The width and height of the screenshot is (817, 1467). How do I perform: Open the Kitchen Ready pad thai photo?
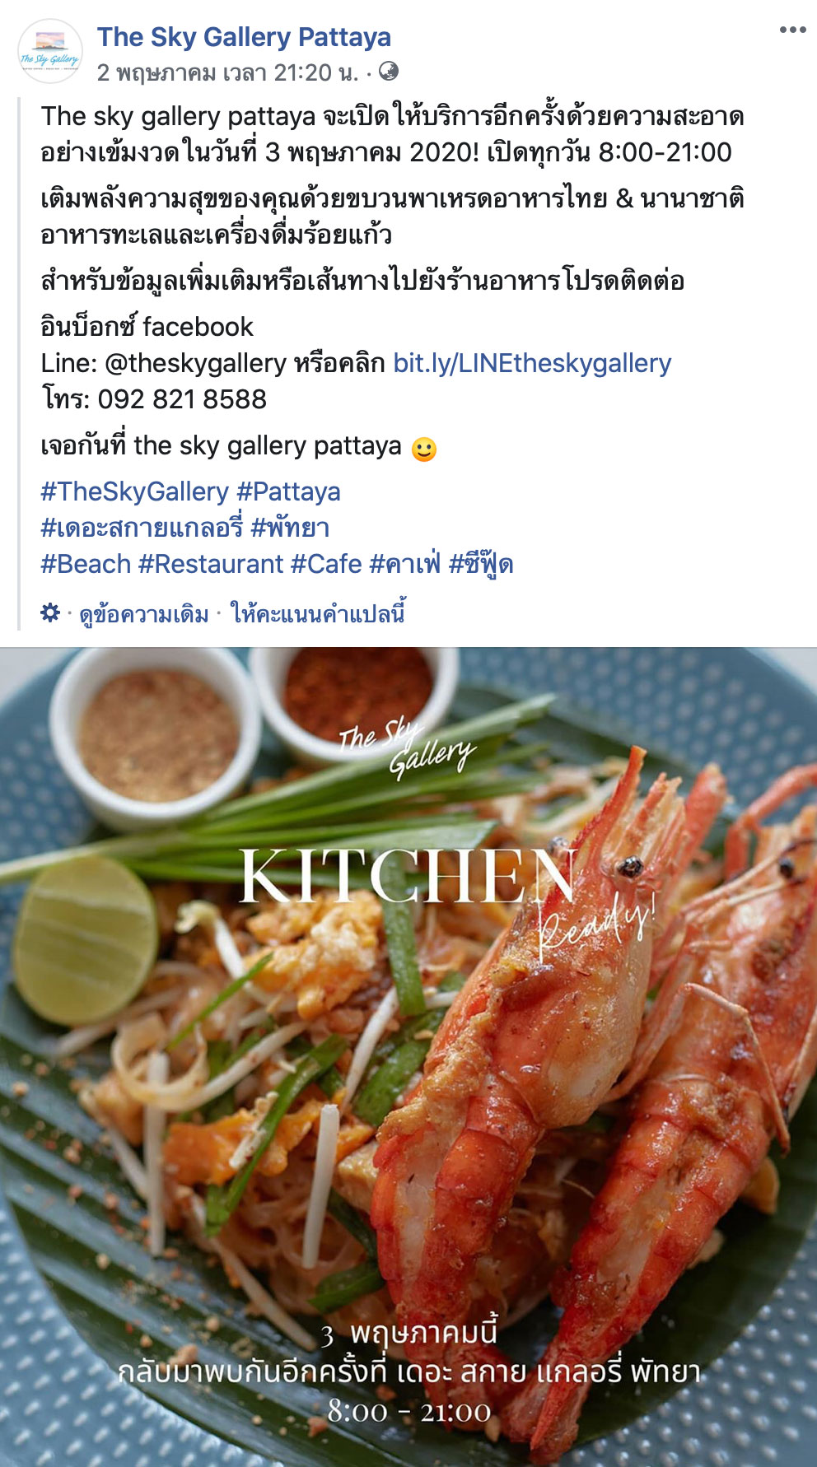tap(408, 1057)
